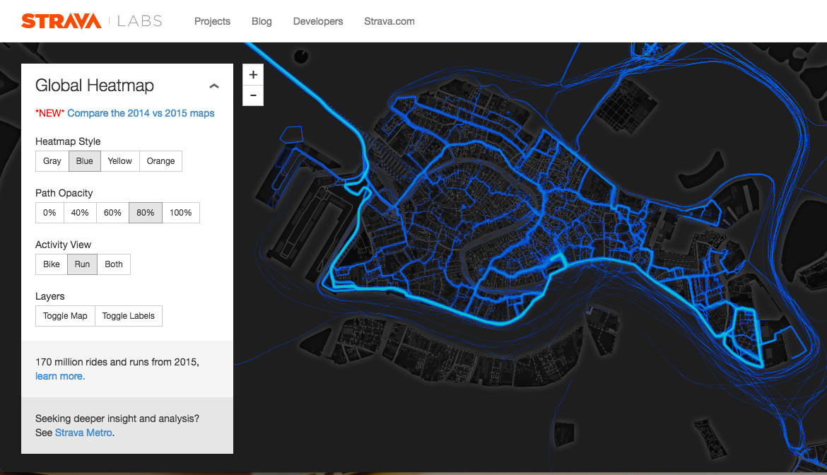Click the Layers label
This screenshot has width=827, height=475.
coord(49,296)
